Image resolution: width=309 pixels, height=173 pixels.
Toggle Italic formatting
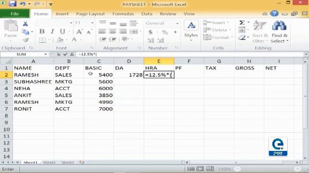52,31
